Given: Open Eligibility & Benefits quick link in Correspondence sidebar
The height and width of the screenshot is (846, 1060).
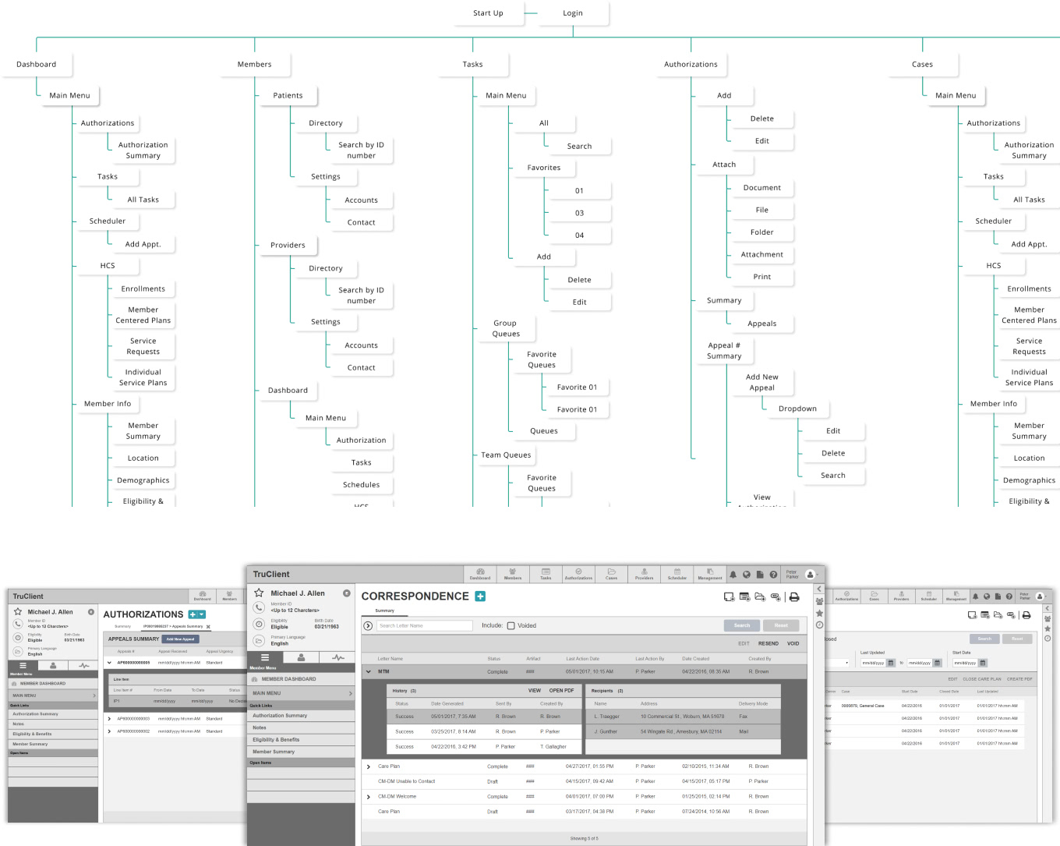Looking at the screenshot, I should point(277,740).
